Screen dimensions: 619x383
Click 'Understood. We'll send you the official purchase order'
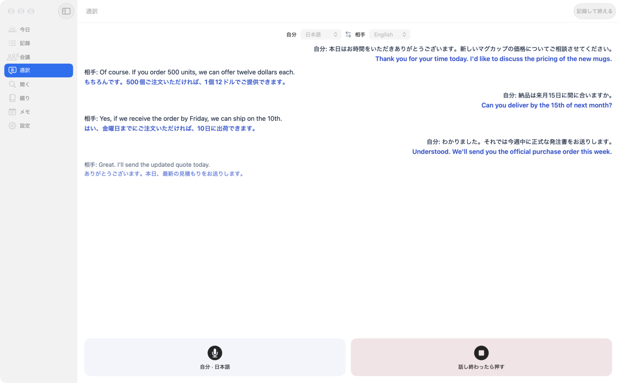pos(512,151)
